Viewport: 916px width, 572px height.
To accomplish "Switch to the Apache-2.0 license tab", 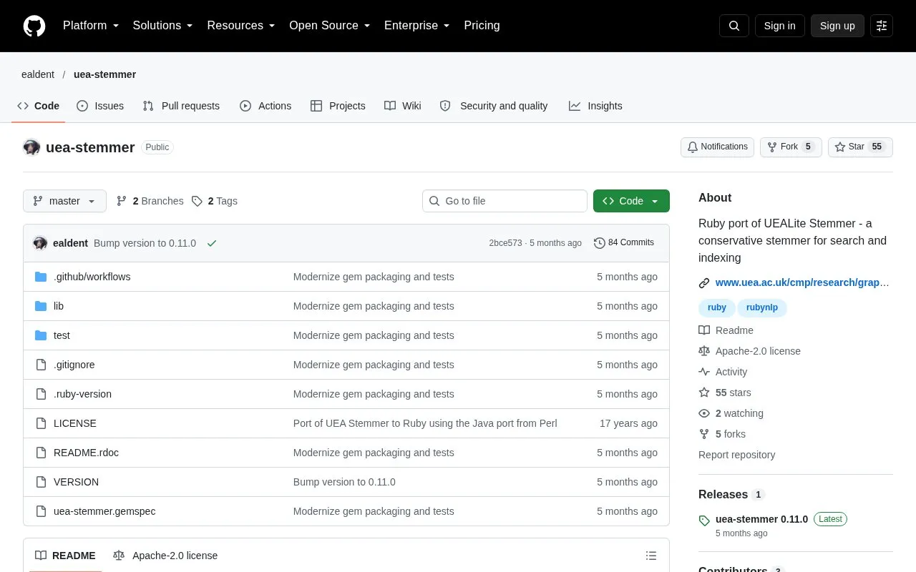I will click(165, 556).
